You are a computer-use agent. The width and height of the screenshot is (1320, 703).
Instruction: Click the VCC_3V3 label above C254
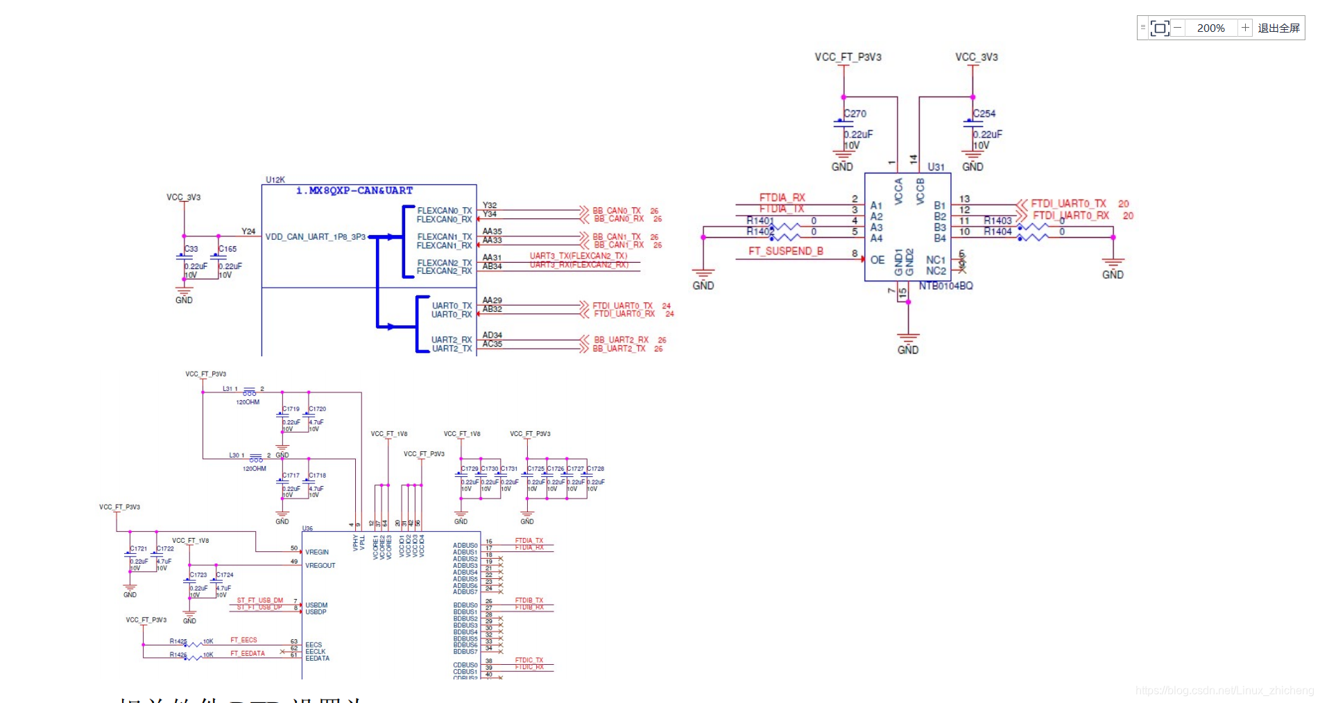coord(977,57)
